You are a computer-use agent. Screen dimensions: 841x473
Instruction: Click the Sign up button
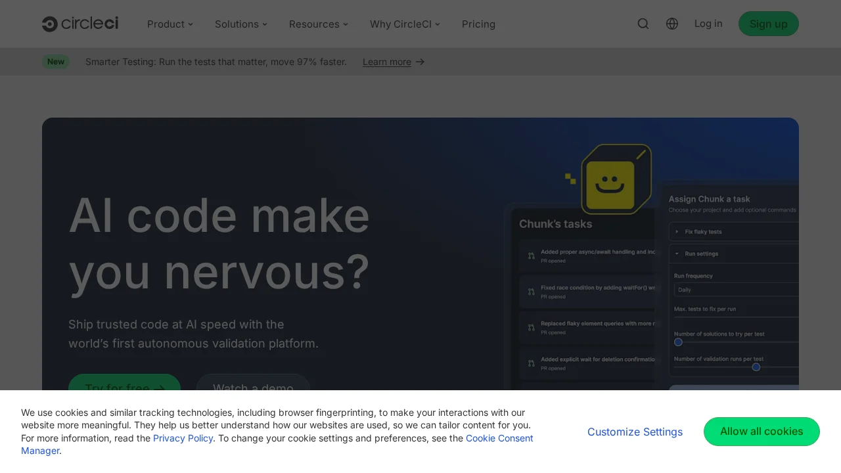[768, 23]
